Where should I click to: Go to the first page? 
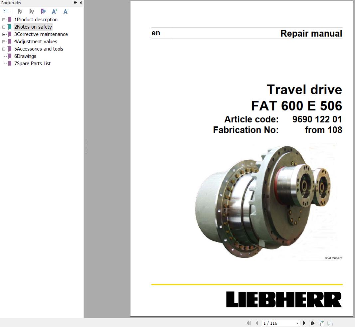[249, 323]
